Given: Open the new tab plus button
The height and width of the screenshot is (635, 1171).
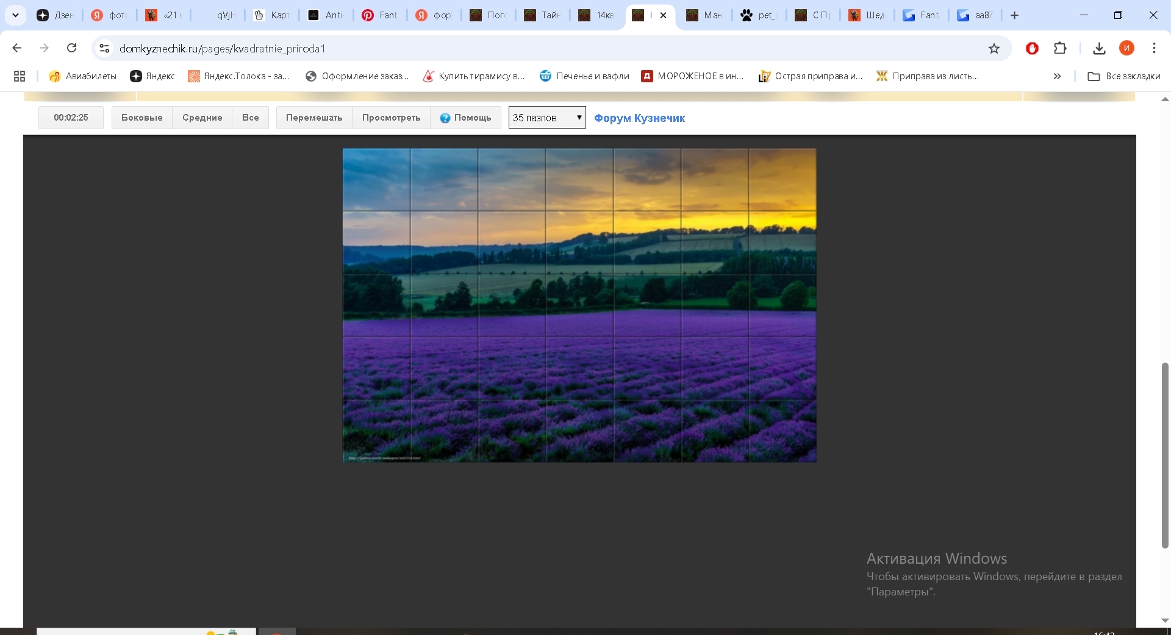Looking at the screenshot, I should point(1015,15).
